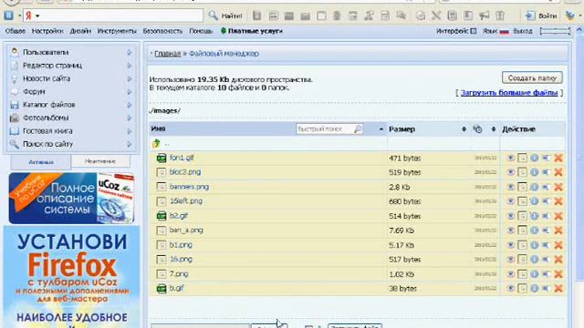
Task: Delete bloc3.png with the red cross
Action: click(558, 172)
